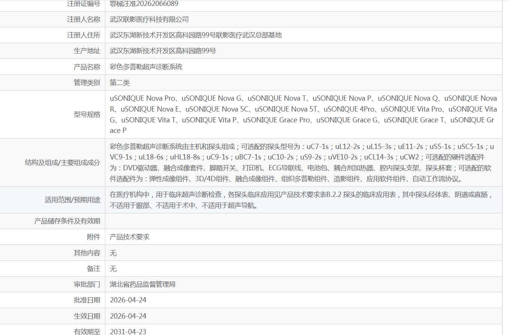Click the '产品名称' row label
Screen dimensions: 509x335
coord(87,67)
